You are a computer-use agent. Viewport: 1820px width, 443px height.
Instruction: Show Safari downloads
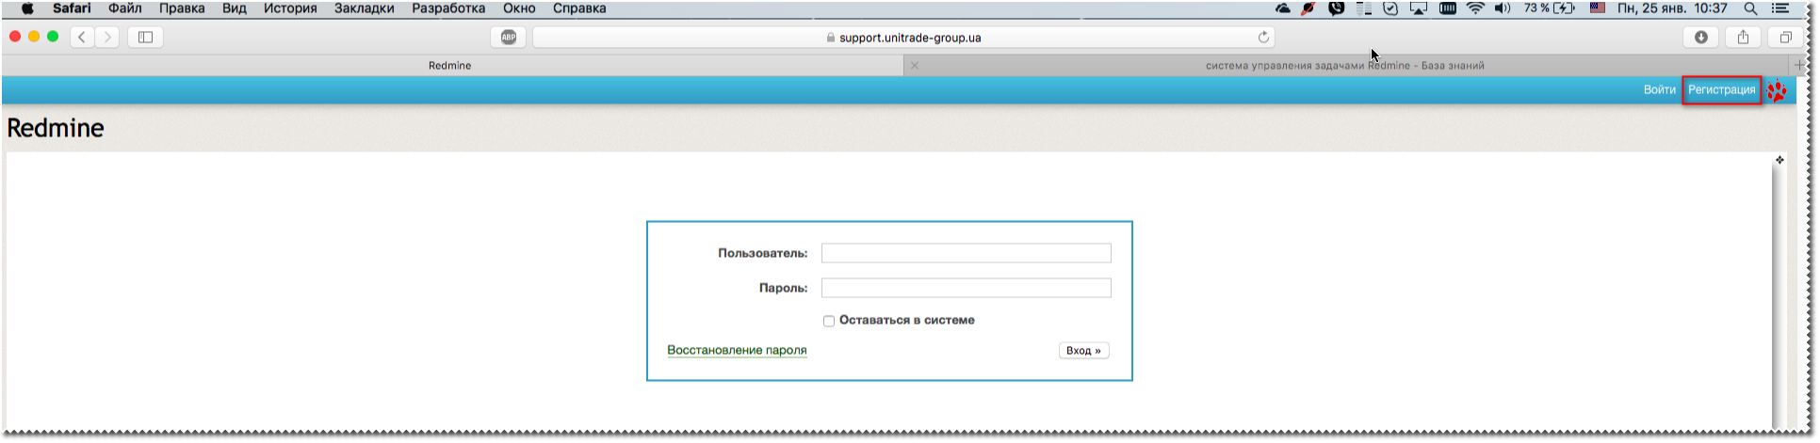(1701, 38)
